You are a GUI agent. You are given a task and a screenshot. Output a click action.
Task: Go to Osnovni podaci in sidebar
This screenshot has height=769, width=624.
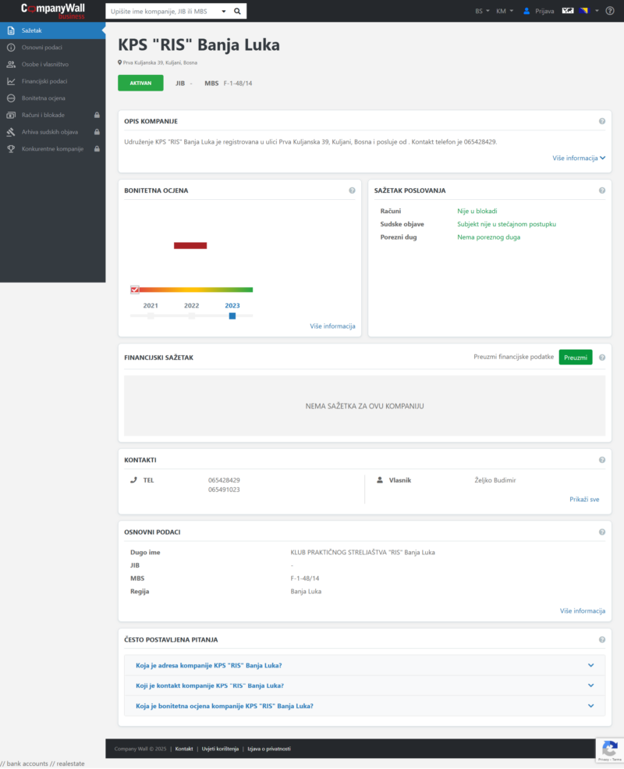52,48
